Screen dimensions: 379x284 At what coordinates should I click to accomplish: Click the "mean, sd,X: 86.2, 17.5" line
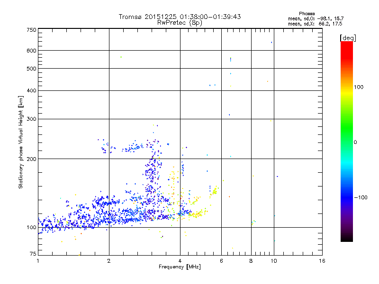click(x=315, y=24)
